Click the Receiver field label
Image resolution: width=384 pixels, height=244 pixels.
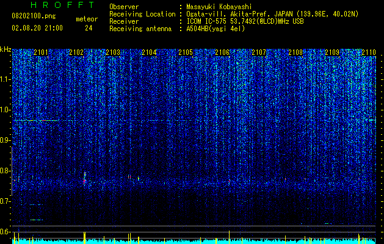point(124,21)
